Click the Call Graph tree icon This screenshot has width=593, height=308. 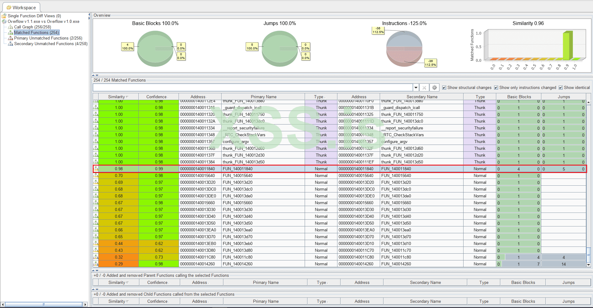click(x=11, y=27)
